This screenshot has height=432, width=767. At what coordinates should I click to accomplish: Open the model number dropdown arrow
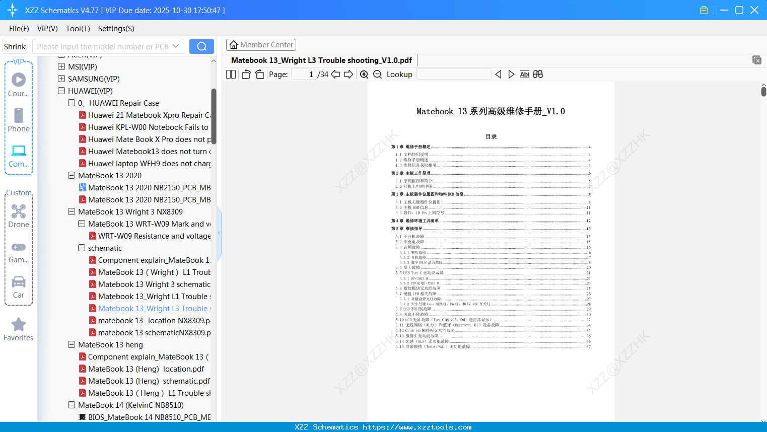click(x=176, y=46)
